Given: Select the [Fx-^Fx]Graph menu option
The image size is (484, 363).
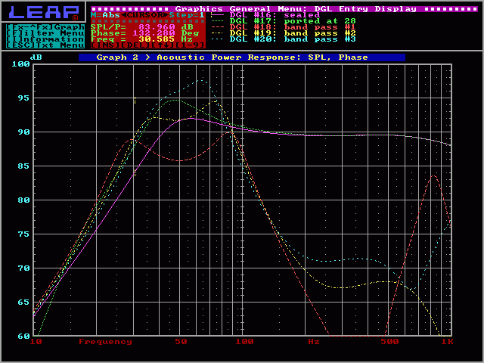Looking at the screenshot, I should [x=45, y=27].
